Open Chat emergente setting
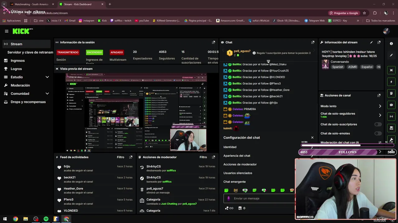This screenshot has height=223, width=398. tap(234, 182)
